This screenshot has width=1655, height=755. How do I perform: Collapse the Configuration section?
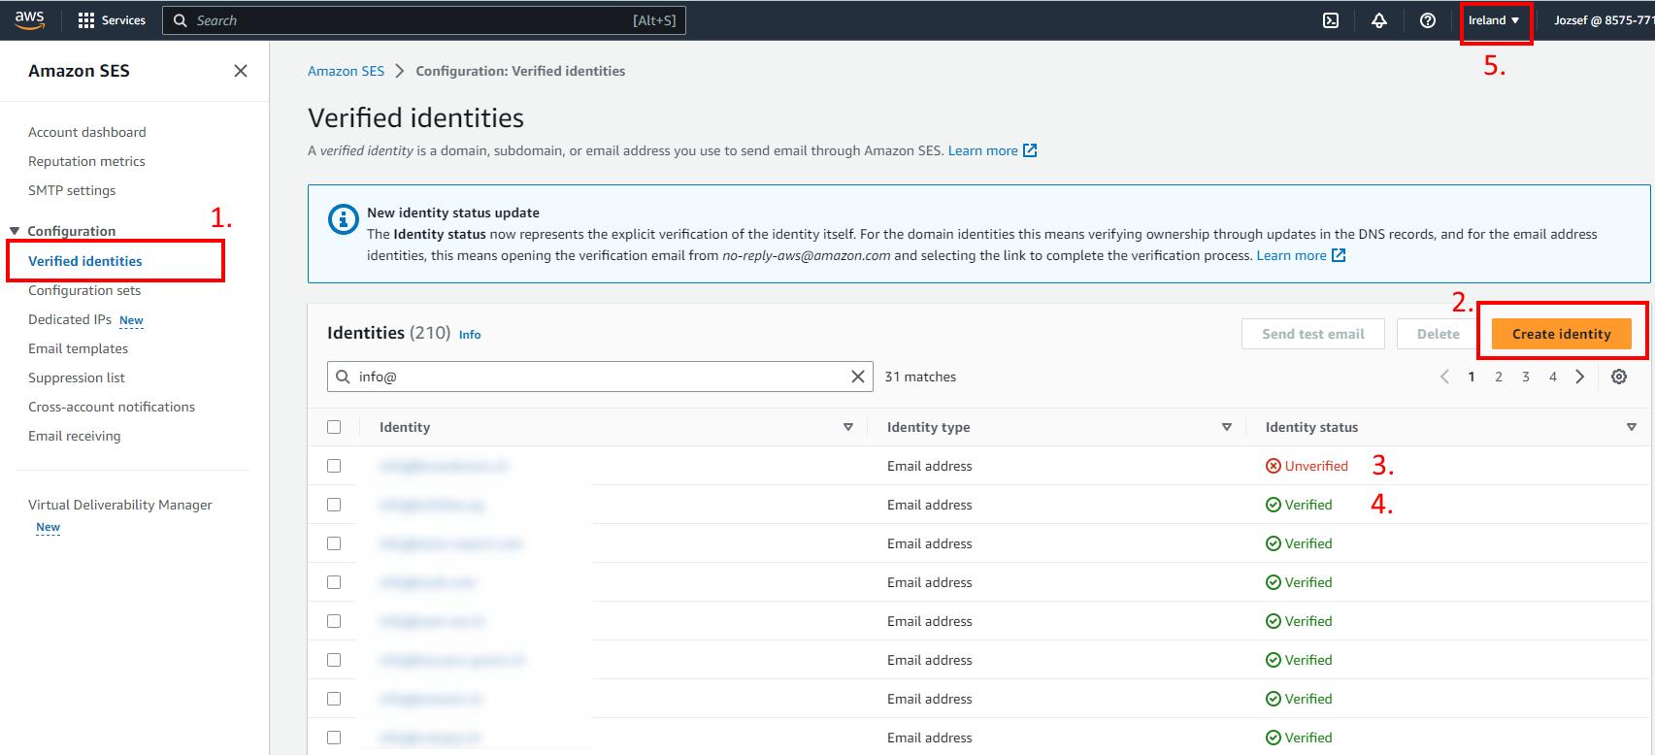(15, 231)
